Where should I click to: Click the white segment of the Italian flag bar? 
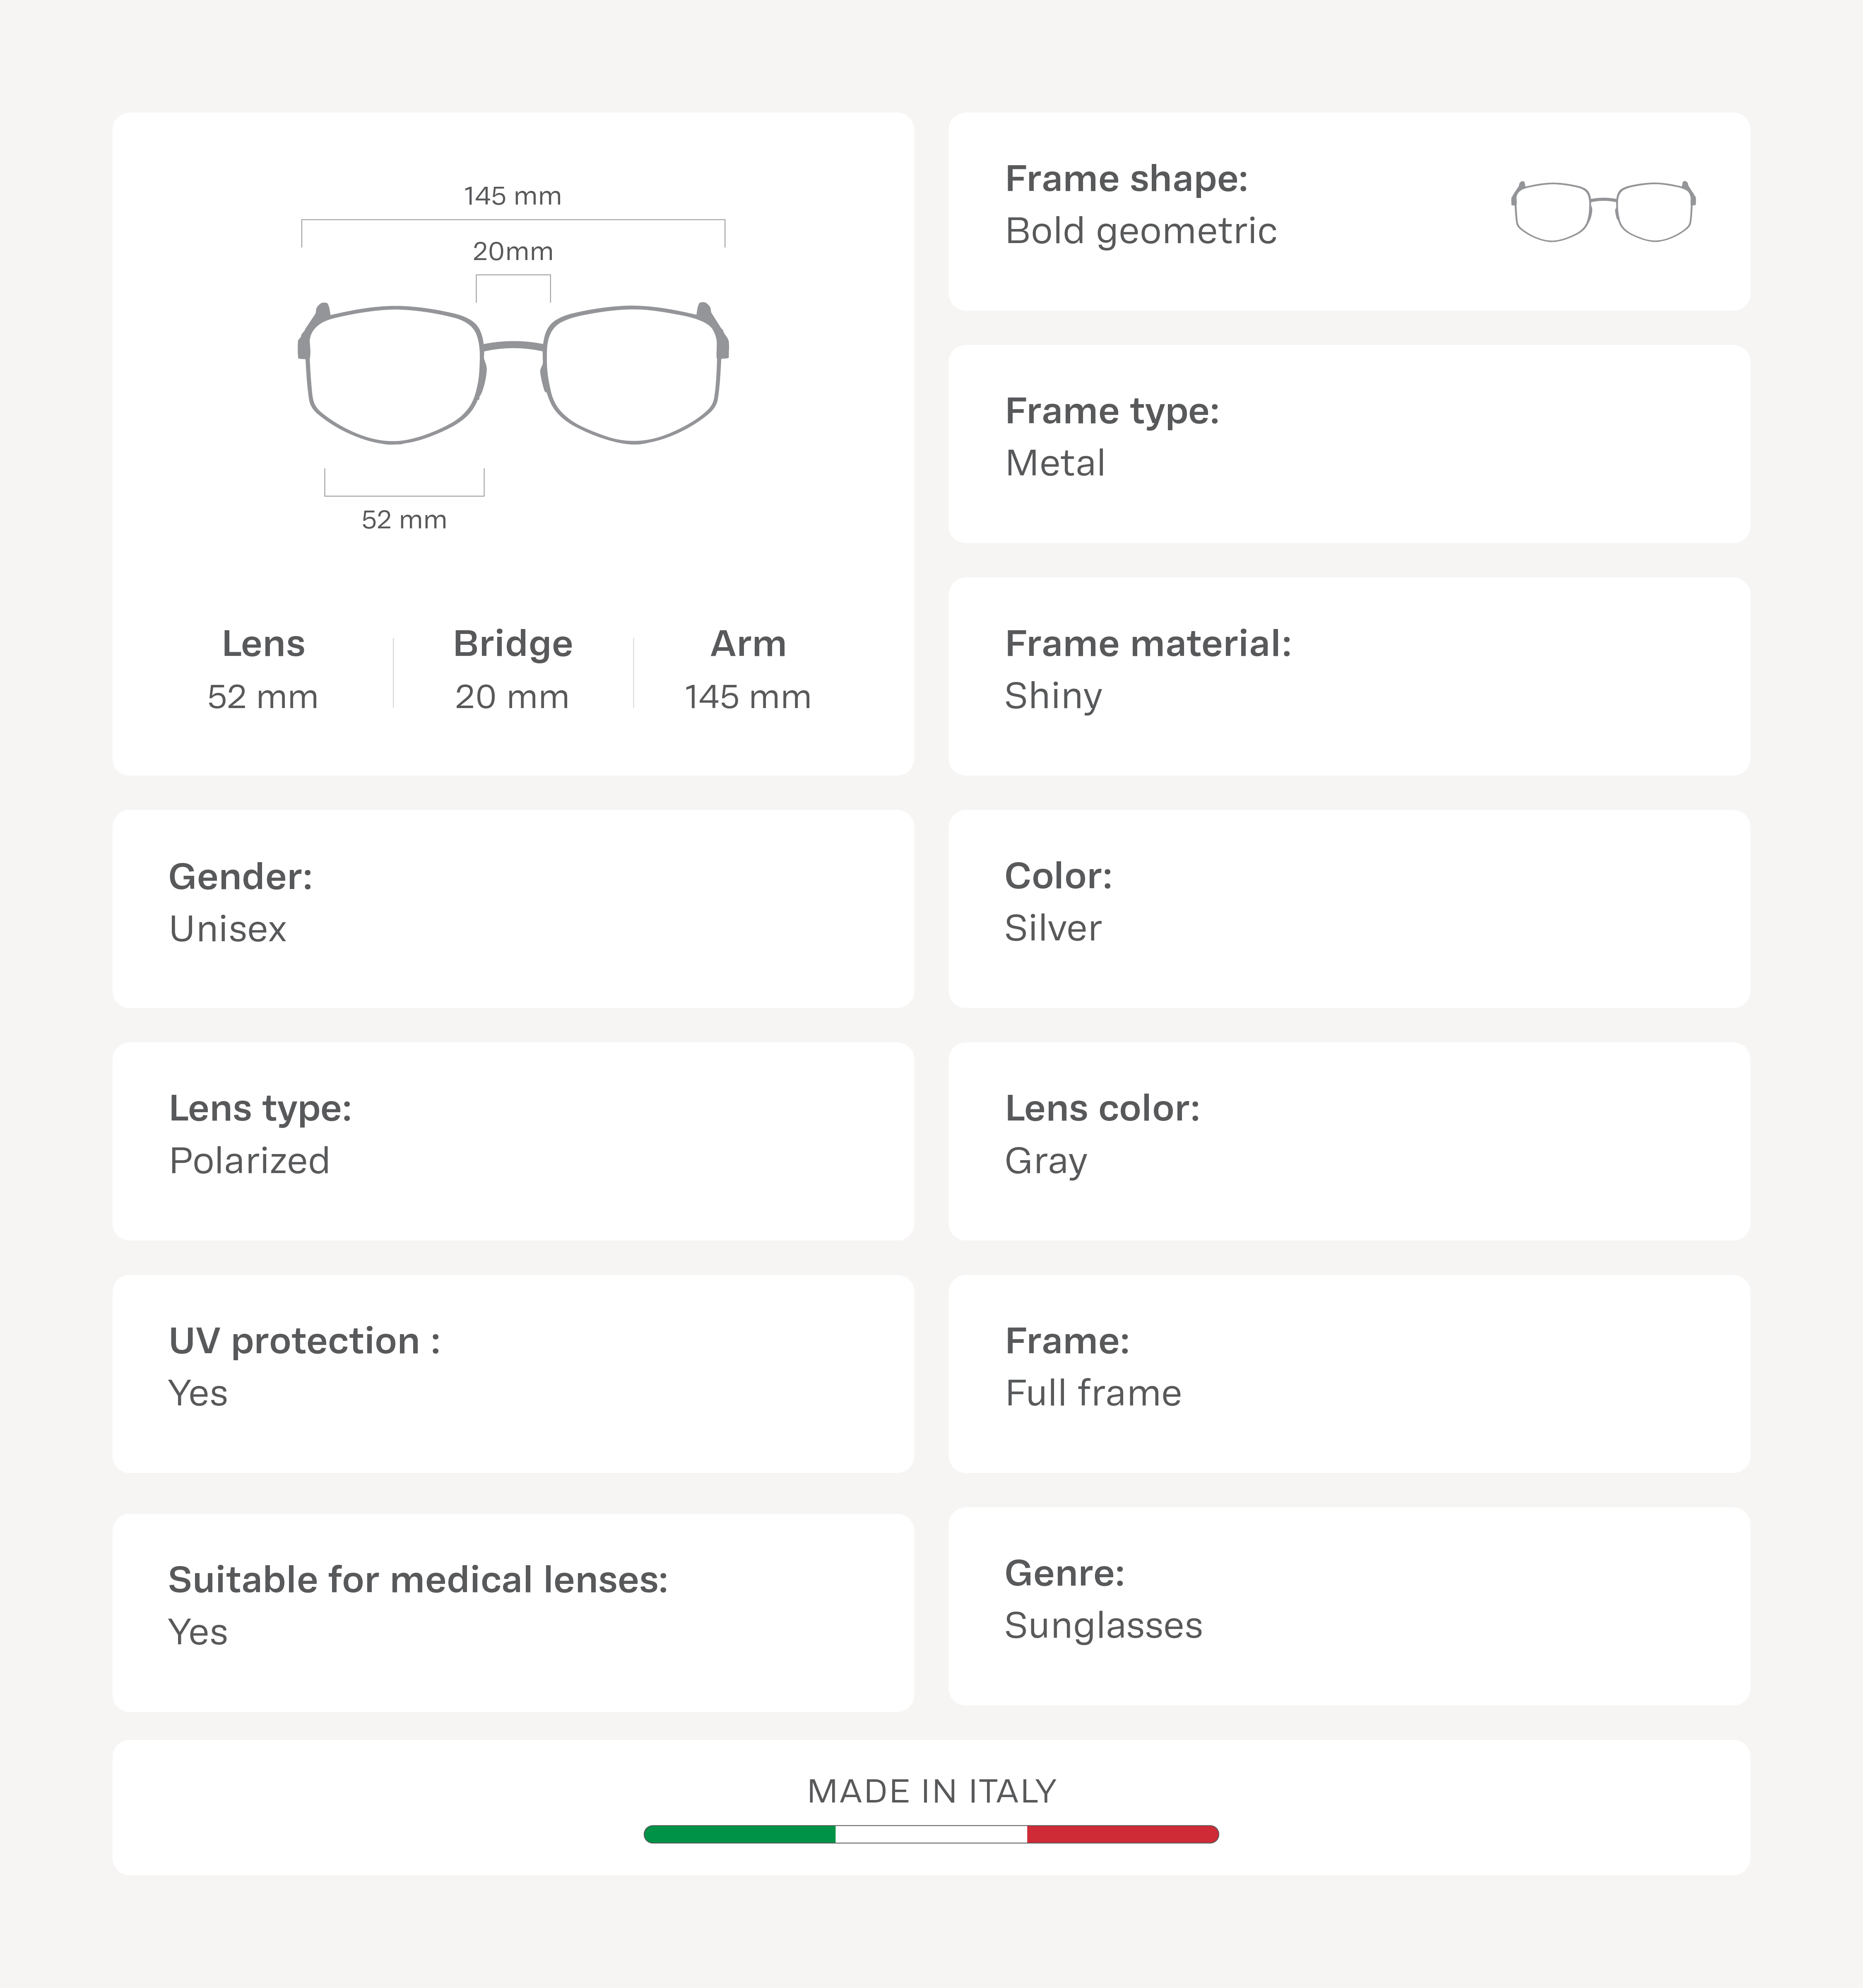[931, 1834]
